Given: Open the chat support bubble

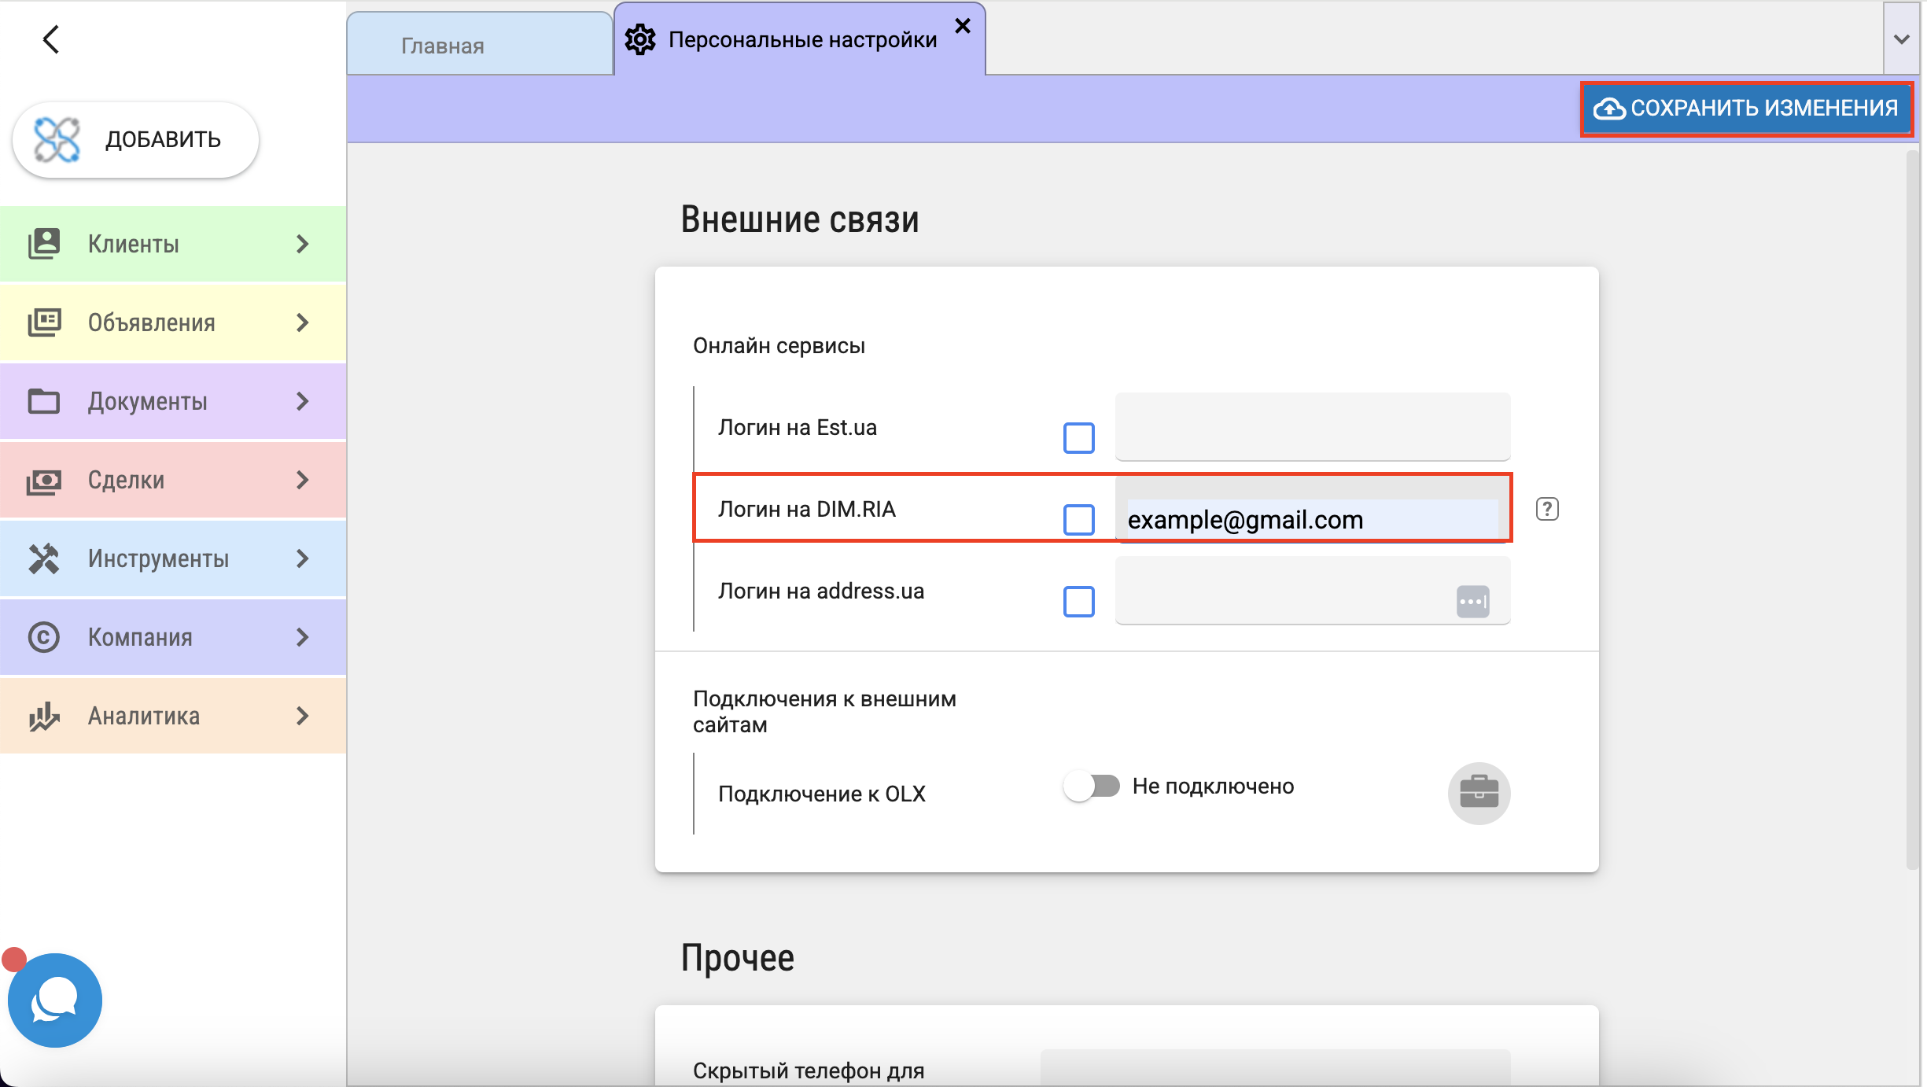Looking at the screenshot, I should coord(54,1000).
